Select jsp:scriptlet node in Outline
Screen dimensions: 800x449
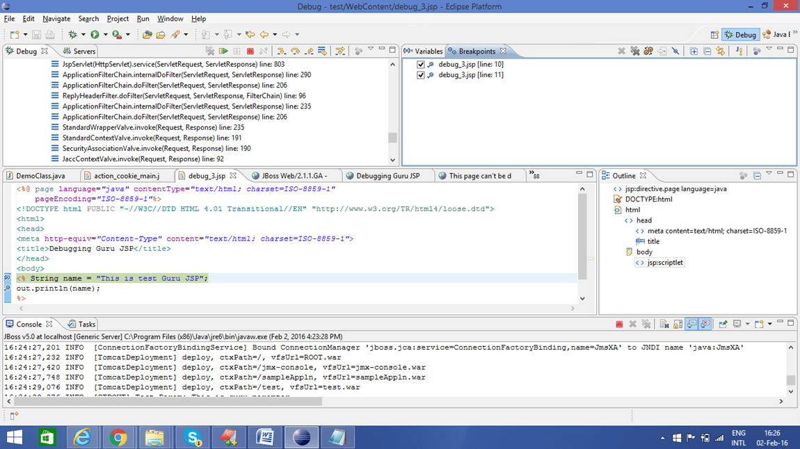point(665,263)
